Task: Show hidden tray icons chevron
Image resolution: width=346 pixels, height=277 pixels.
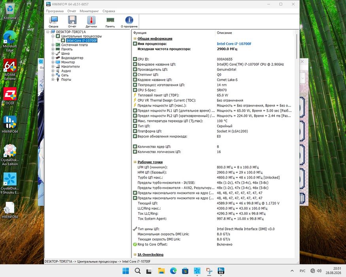Action: [x=292, y=271]
